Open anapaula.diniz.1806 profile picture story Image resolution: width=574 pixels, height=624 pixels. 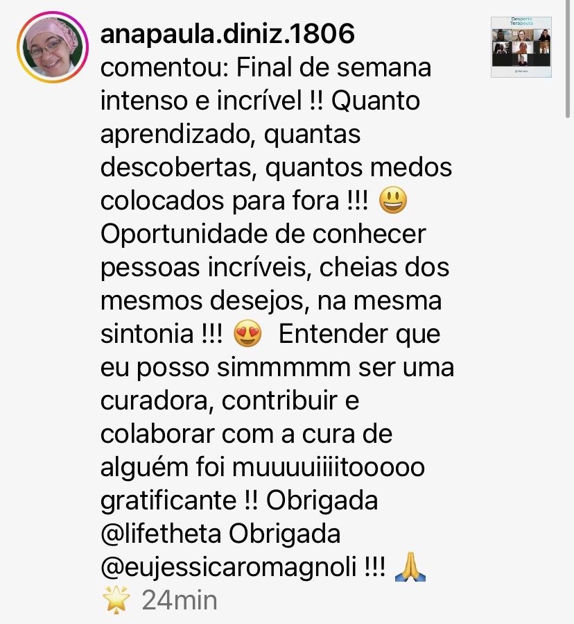(53, 47)
